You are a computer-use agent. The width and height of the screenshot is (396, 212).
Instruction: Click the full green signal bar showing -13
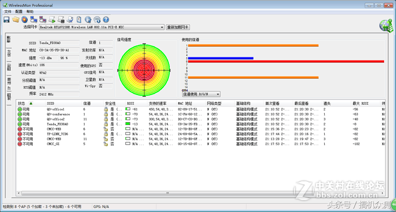(128, 124)
